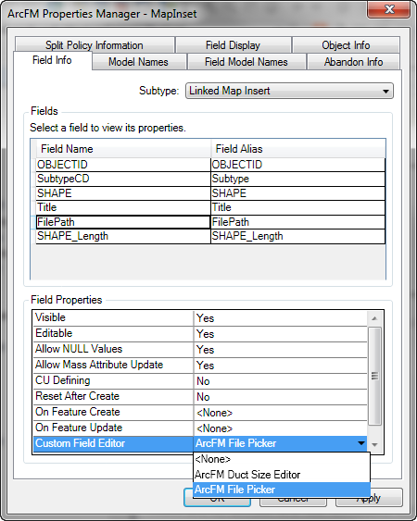This screenshot has height=521, width=417.
Task: Select the Title field row
Action: pyautogui.click(x=210, y=207)
